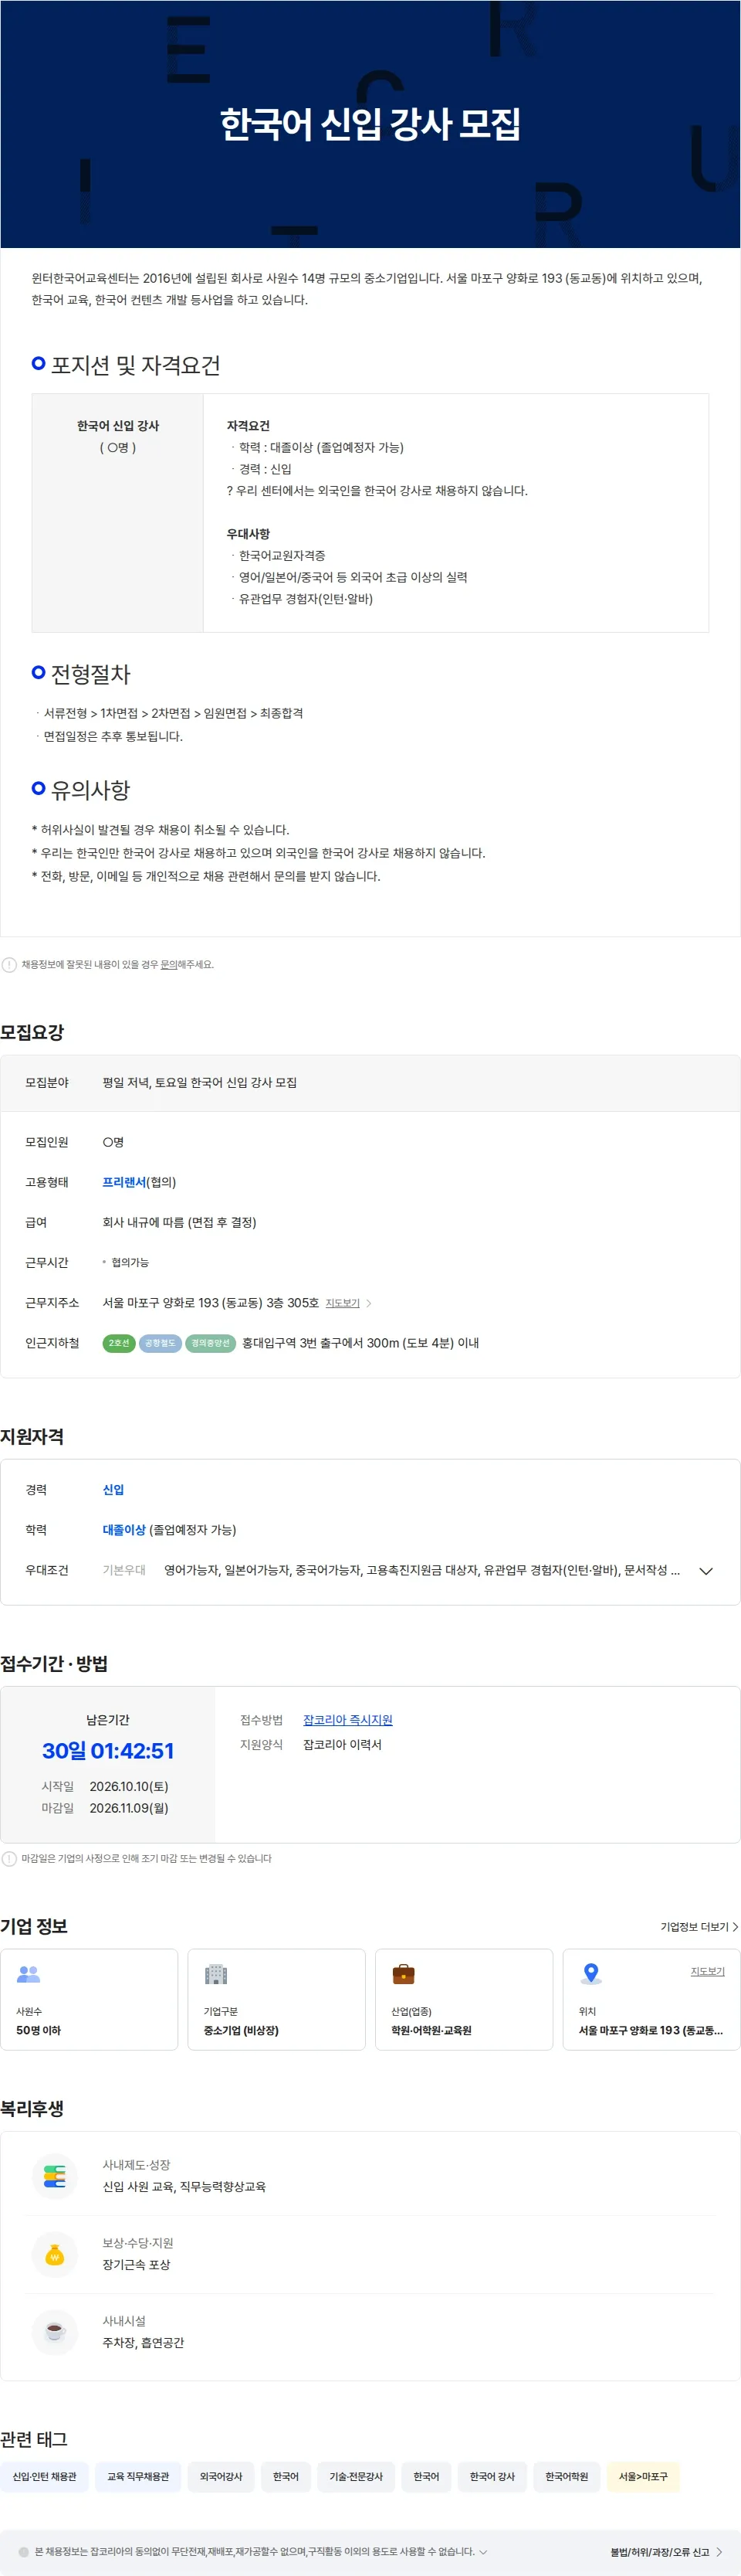Select the 공항철도 subway line badge

160,1343
